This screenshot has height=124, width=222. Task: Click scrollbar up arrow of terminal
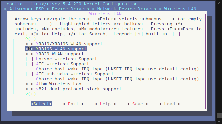click(x=219, y=3)
